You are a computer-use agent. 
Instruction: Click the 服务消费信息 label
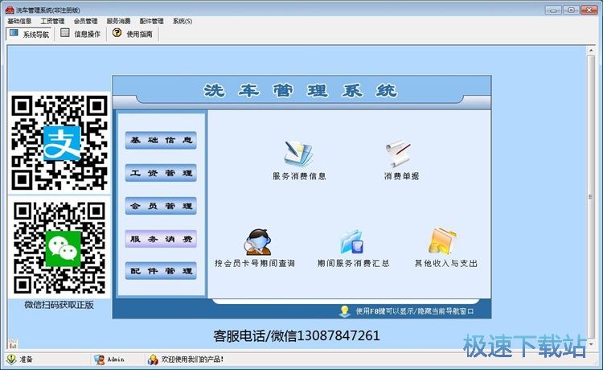coord(299,176)
